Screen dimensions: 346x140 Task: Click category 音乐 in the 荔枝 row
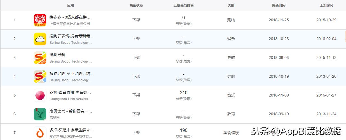tap(231, 95)
